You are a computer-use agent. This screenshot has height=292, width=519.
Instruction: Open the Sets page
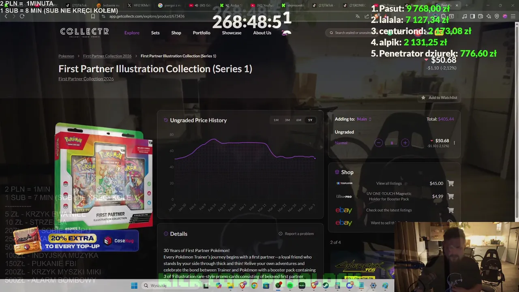pyautogui.click(x=155, y=33)
